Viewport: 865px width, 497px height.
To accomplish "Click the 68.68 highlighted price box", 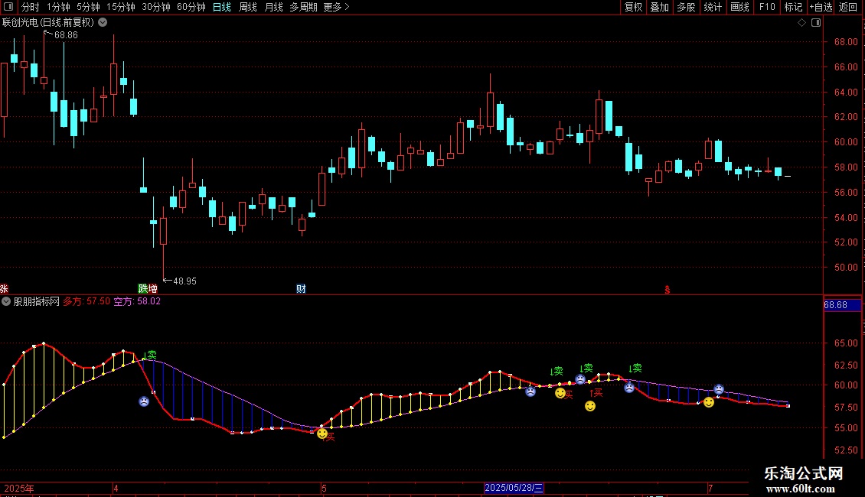I will pyautogui.click(x=842, y=305).
